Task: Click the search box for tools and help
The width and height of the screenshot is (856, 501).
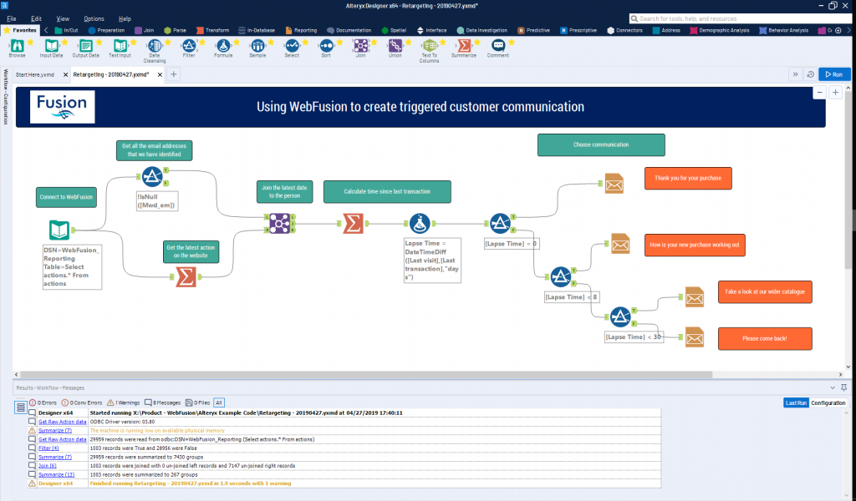Action: (x=741, y=18)
